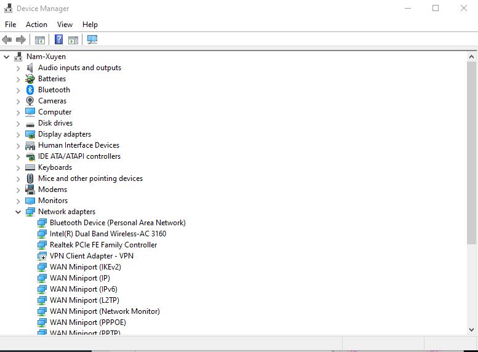Select the Computer category monitor icon
Screen dimensions: 478x352
(30, 112)
